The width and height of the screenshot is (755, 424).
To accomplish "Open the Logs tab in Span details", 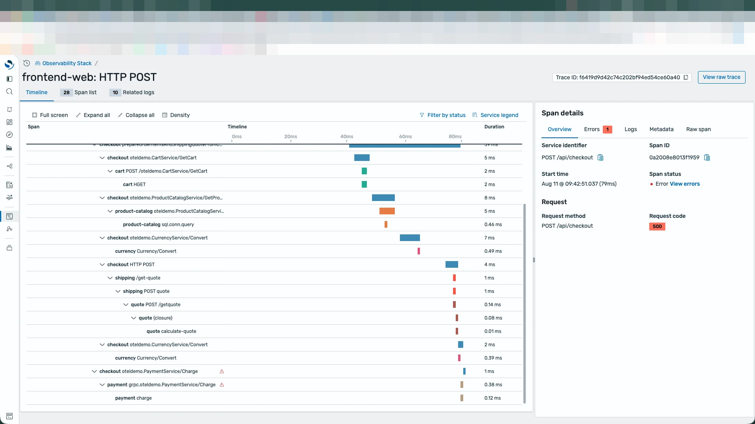I will pos(631,129).
